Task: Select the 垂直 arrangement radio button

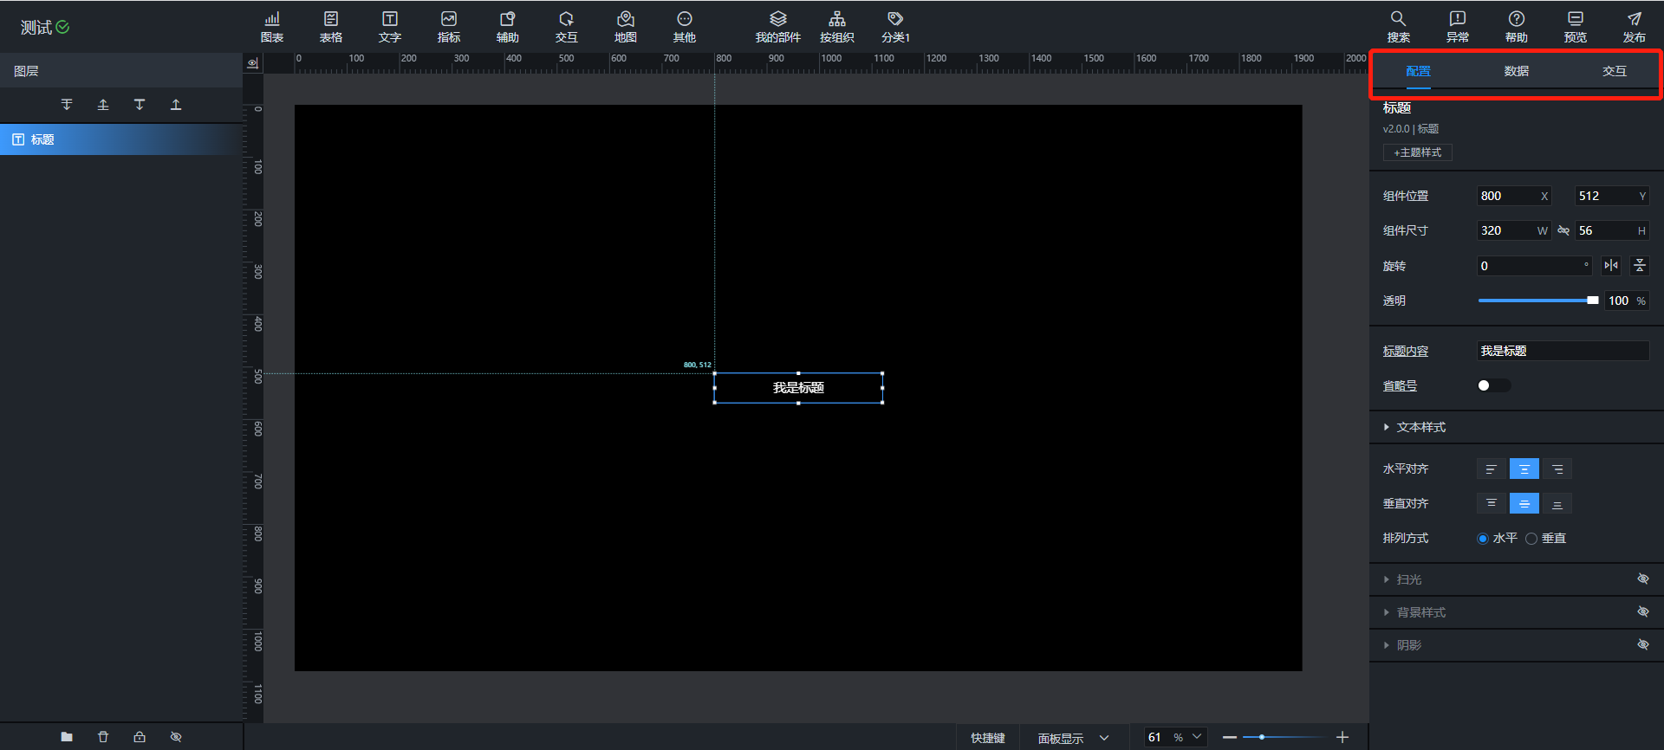Action: [1531, 539]
